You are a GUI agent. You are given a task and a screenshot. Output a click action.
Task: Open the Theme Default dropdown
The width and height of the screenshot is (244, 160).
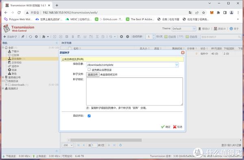pos(184,28)
